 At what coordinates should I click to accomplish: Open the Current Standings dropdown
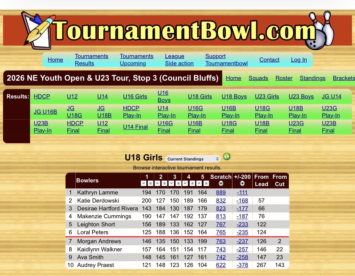coord(193,159)
